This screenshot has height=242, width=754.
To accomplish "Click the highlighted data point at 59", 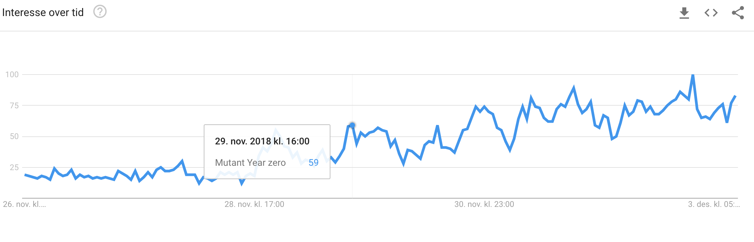I will point(352,125).
